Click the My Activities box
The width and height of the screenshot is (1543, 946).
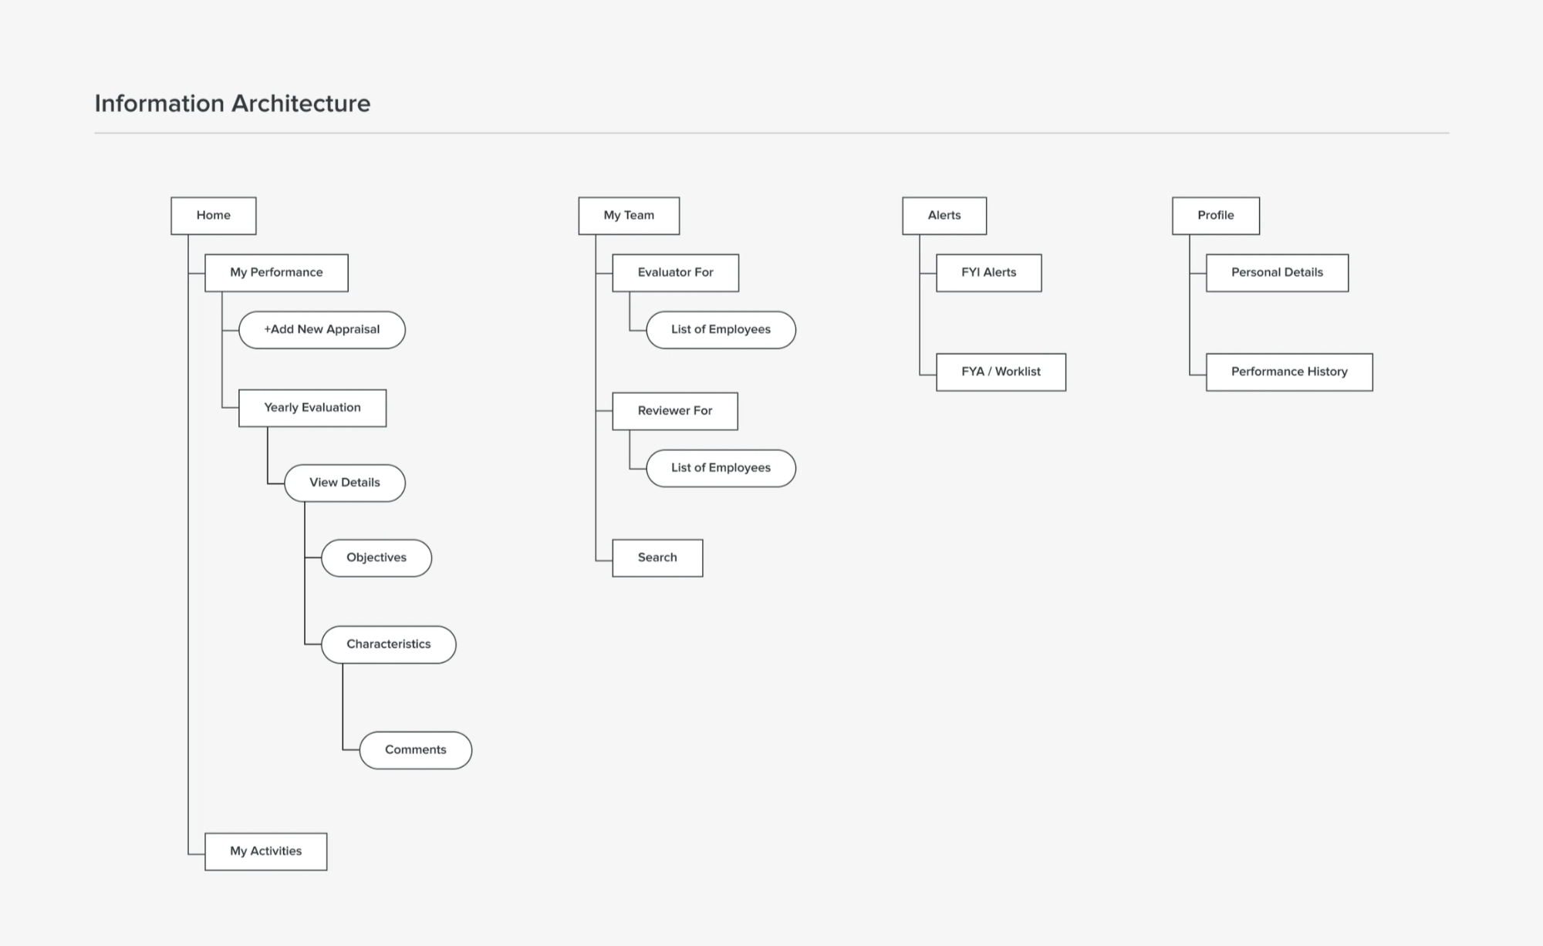(266, 852)
